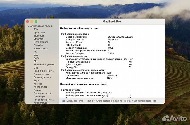The width and height of the screenshot is (190, 125).
Task: Click MacBook Pro — mac in the path bar
Action: (x=79, y=101)
